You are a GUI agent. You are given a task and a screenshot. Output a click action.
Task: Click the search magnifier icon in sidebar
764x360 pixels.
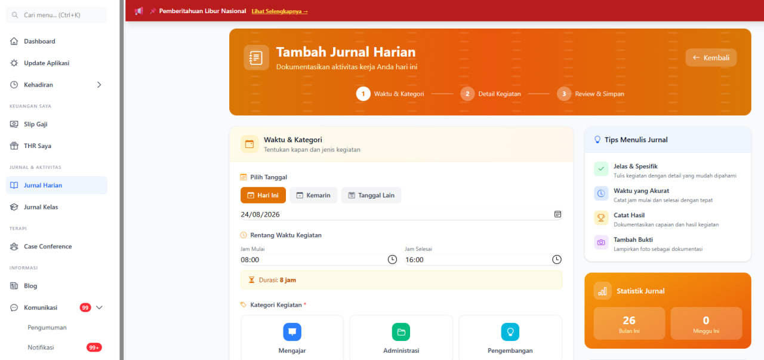click(15, 15)
